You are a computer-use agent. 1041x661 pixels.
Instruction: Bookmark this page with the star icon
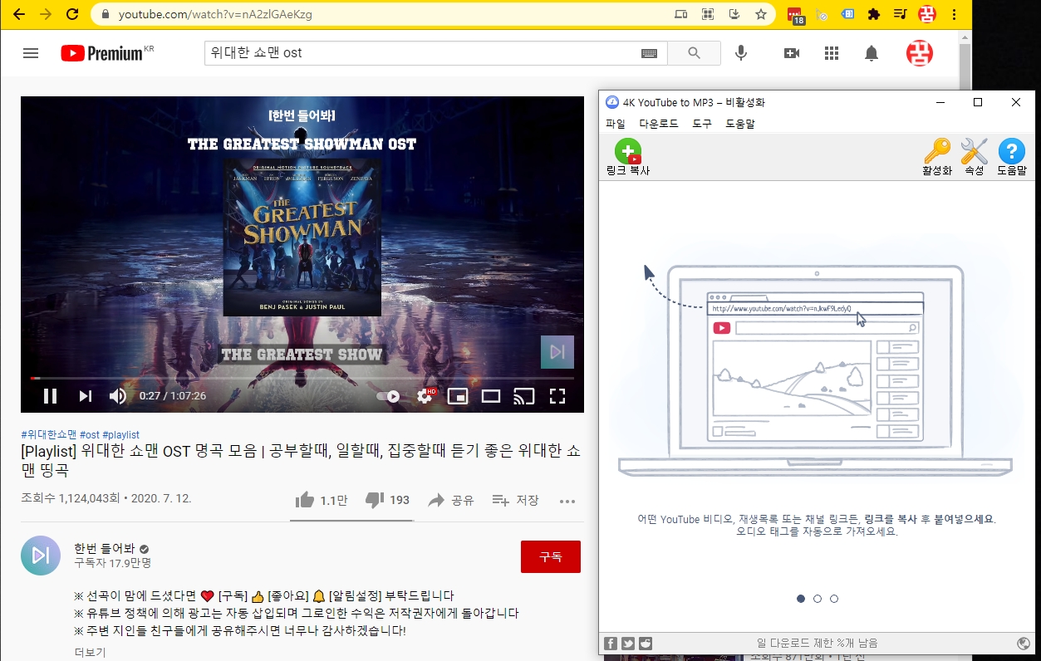(x=760, y=14)
